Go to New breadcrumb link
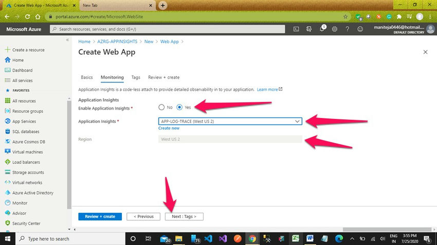Image resolution: width=437 pixels, height=245 pixels. click(x=149, y=42)
